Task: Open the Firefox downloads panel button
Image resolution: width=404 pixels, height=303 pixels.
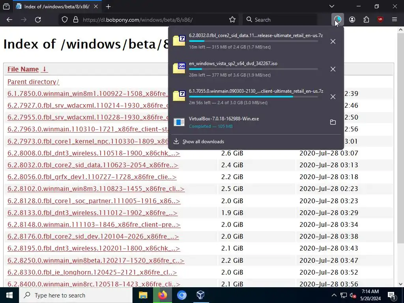Action: tap(338, 20)
